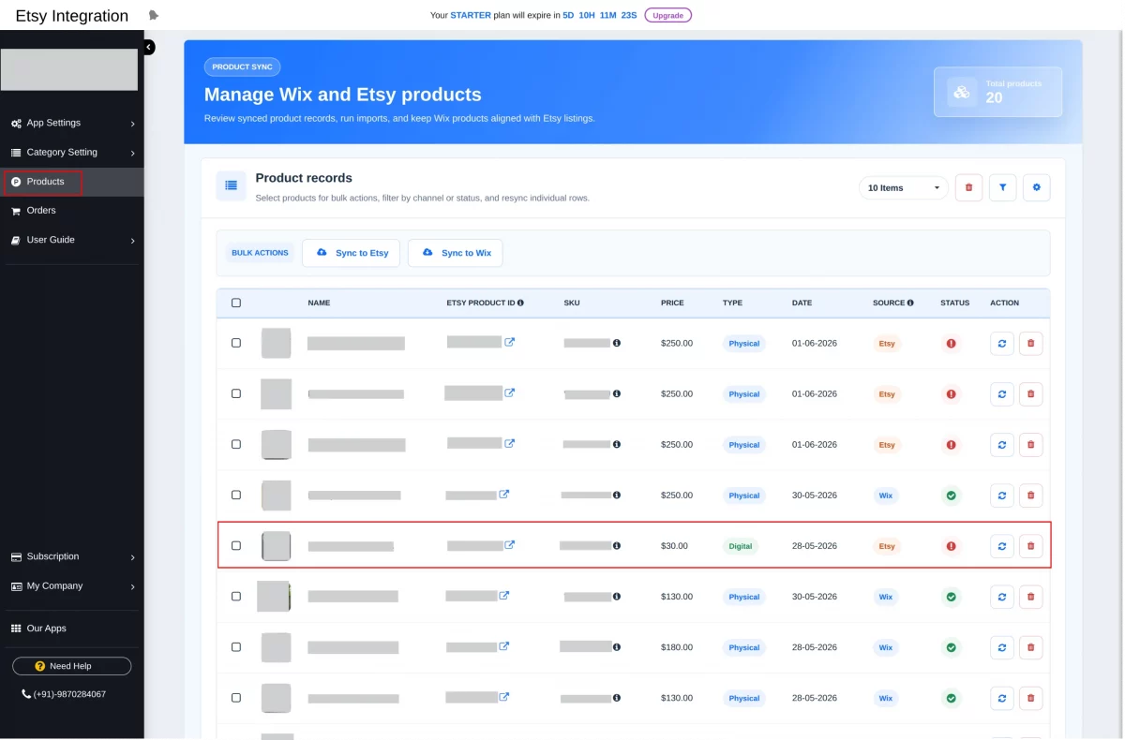Tick the select-all checkbox in table header
This screenshot has height=740, width=1125.
click(236, 303)
